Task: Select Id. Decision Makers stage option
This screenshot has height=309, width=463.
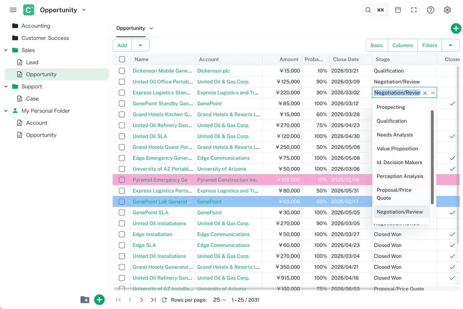Action: [x=401, y=162]
